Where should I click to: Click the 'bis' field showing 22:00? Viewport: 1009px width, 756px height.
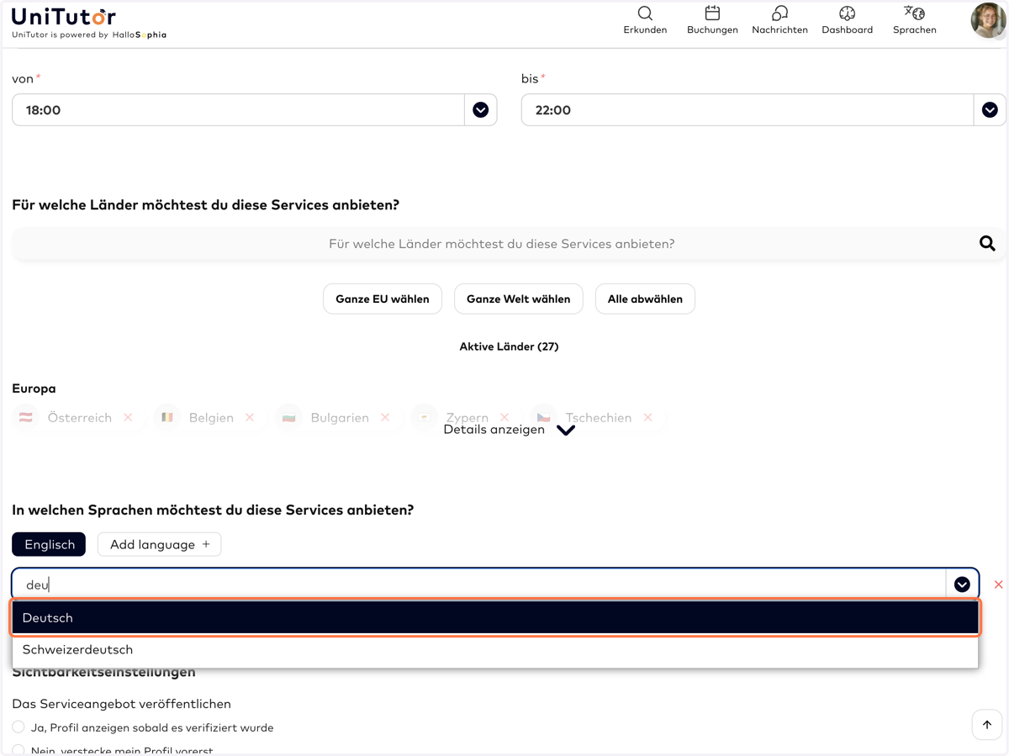point(748,110)
